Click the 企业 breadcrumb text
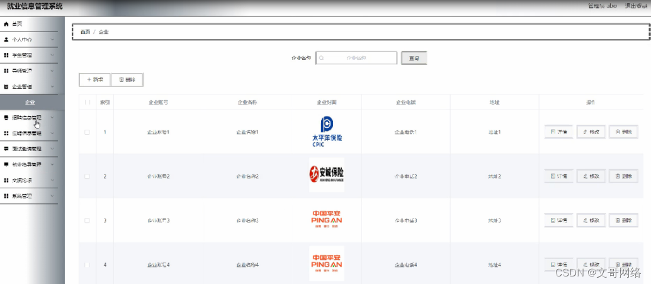 [103, 31]
